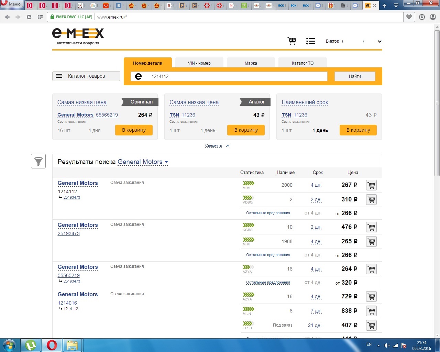Image resolution: width=440 pixels, height=352 pixels.
Task: Add the 265 ₽ MIMI offer to cart
Action: pyautogui.click(x=371, y=242)
